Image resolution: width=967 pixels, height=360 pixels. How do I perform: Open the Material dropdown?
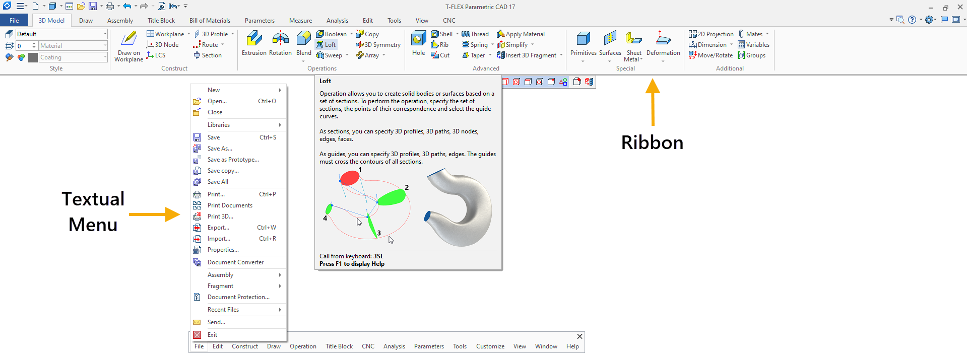click(73, 46)
